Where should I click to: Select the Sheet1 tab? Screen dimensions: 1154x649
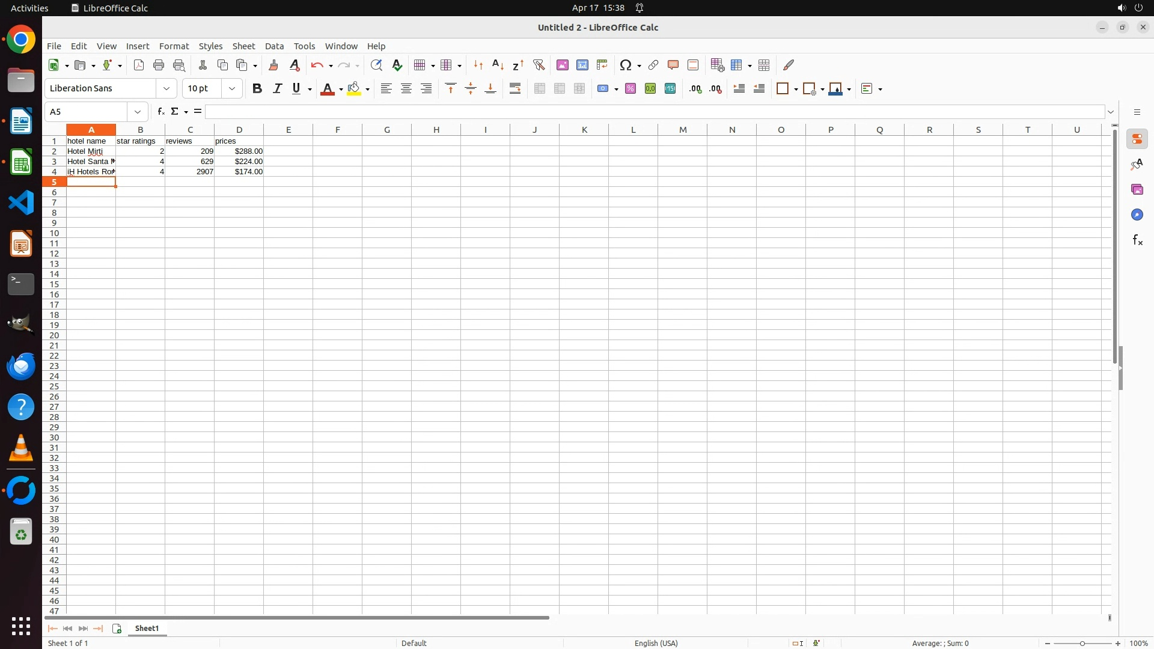coord(147,629)
